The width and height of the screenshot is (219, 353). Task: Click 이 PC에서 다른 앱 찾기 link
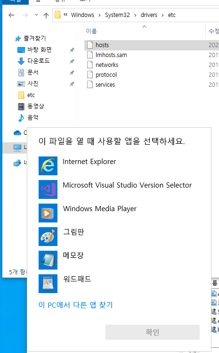click(x=76, y=305)
